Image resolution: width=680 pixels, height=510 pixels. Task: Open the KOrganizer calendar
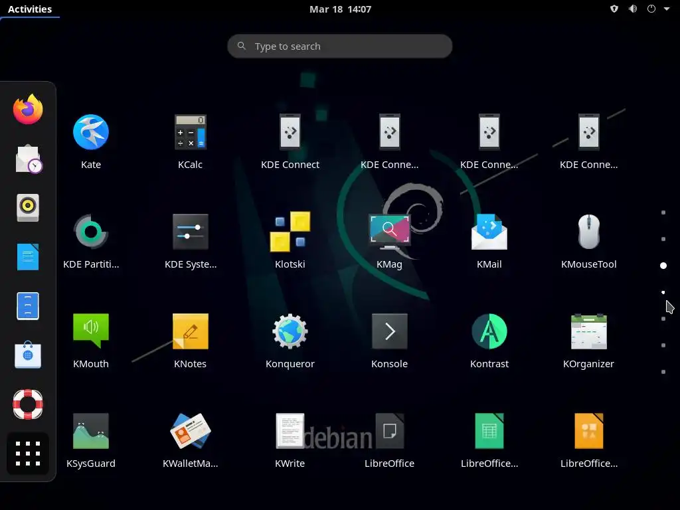tap(589, 331)
